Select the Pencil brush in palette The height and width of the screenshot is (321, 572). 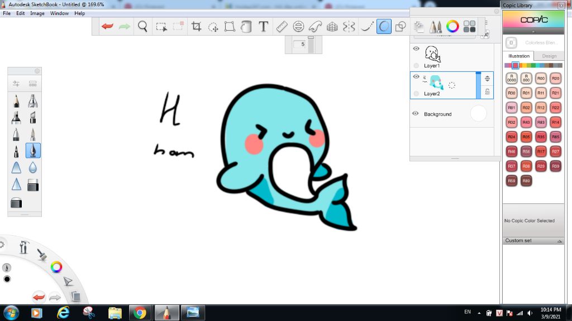16,101
